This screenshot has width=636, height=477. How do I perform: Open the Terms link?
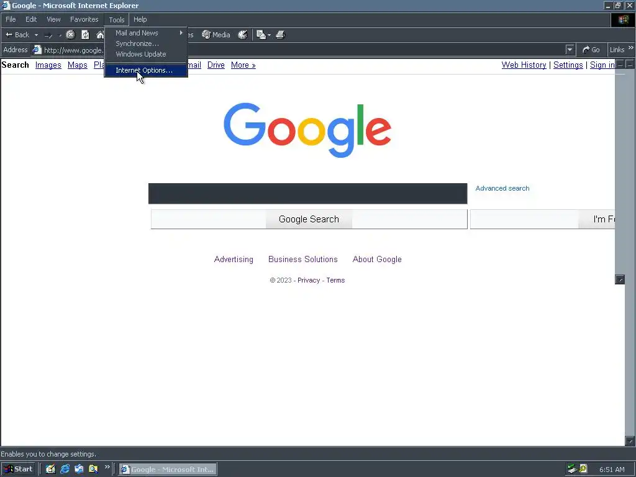(335, 280)
